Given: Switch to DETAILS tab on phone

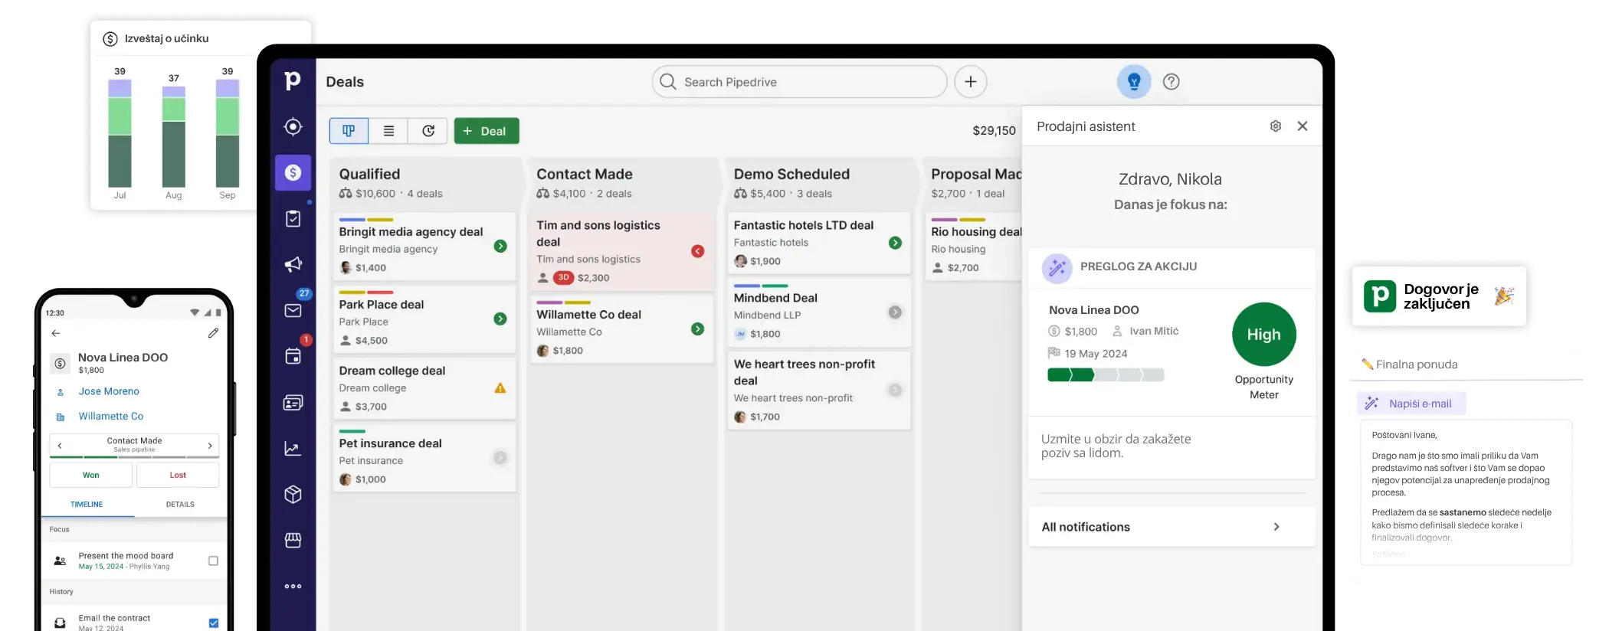Looking at the screenshot, I should [x=180, y=505].
